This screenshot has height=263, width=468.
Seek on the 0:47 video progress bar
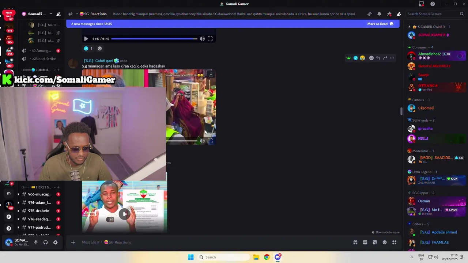click(154, 39)
